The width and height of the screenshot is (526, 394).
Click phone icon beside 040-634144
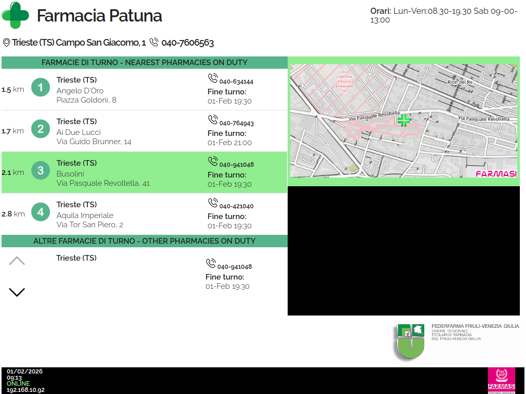[213, 78]
